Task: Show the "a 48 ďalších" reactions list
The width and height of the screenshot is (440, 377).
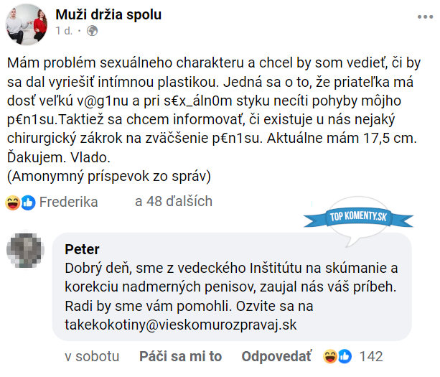Action: pos(174,202)
